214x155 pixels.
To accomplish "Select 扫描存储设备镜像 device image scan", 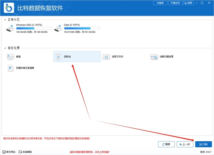I will (20, 68).
